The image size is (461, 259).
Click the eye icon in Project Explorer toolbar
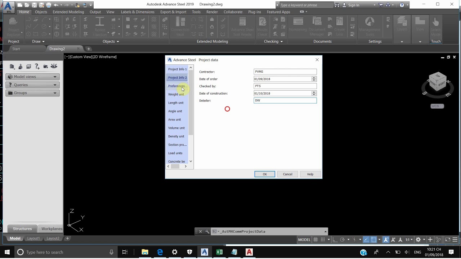pos(54,66)
